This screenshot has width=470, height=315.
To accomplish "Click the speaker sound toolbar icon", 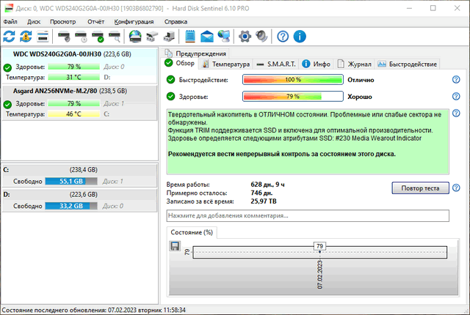I will pyautogui.click(x=261, y=37).
